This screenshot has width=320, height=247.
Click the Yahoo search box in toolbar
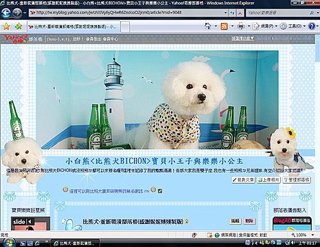click(x=277, y=13)
